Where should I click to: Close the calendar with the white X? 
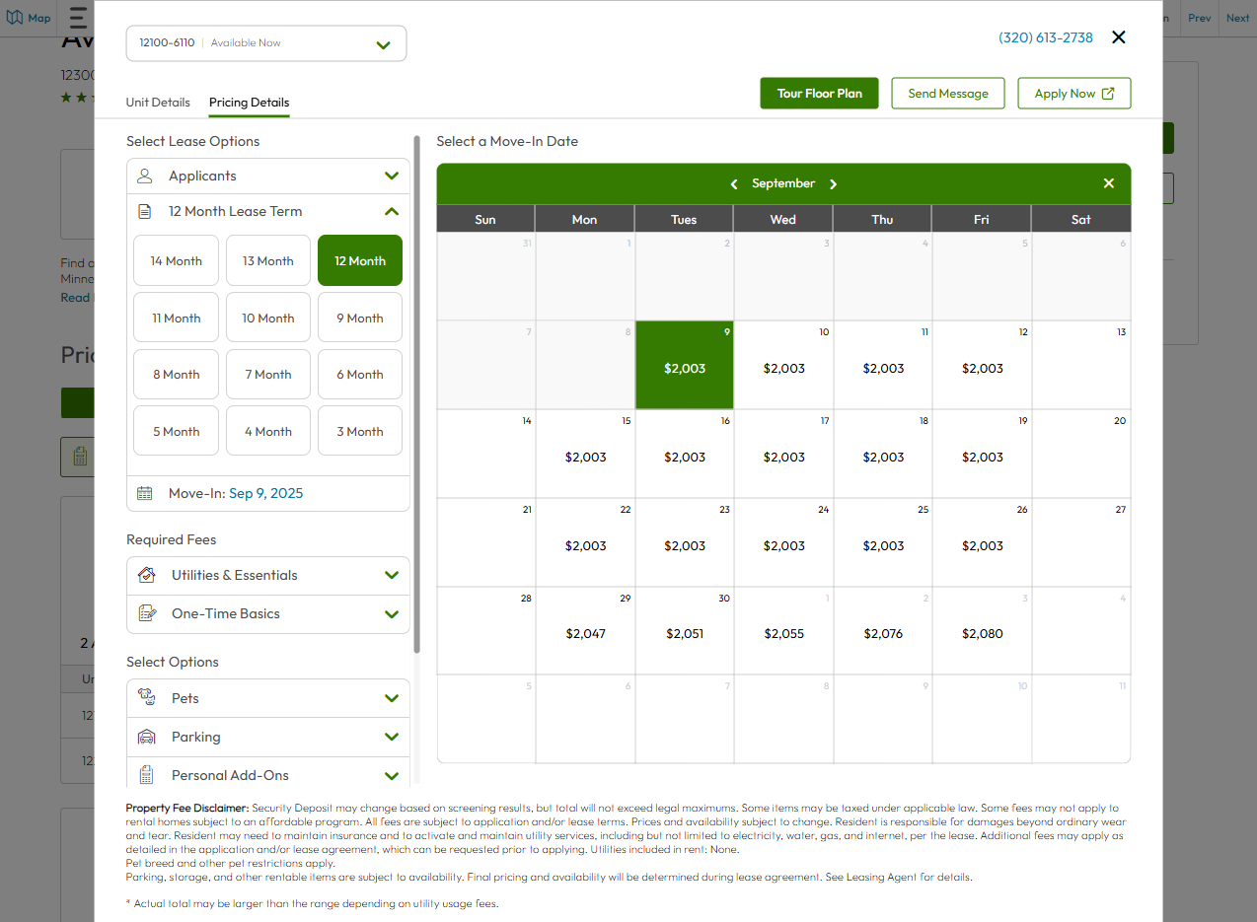[x=1108, y=183]
